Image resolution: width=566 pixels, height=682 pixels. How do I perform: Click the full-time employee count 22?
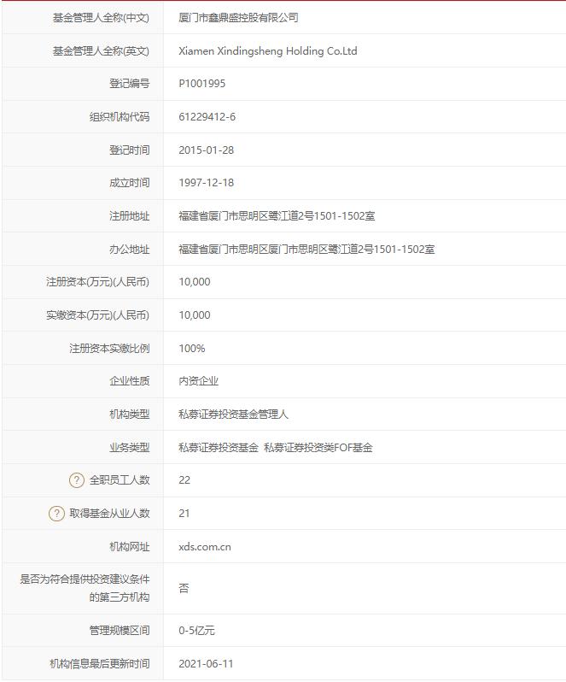click(x=184, y=480)
